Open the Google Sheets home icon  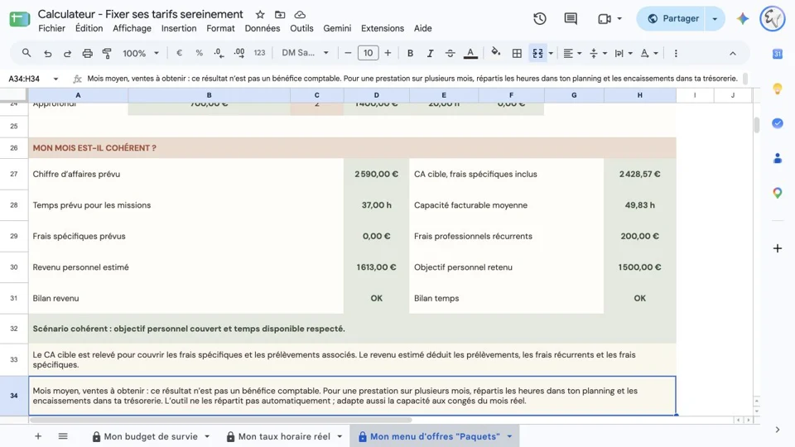(x=19, y=19)
